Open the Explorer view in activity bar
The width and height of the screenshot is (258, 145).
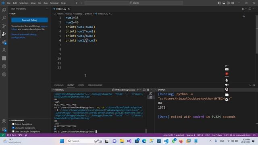pyautogui.click(x=4, y=10)
